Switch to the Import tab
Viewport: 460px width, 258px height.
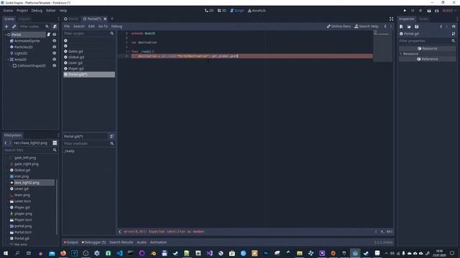[24, 19]
